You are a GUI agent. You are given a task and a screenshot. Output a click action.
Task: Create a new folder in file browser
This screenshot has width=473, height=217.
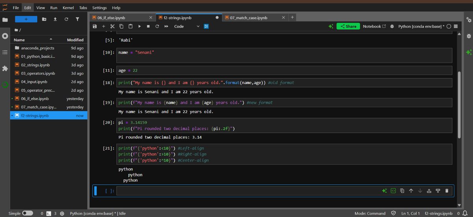pos(44,19)
